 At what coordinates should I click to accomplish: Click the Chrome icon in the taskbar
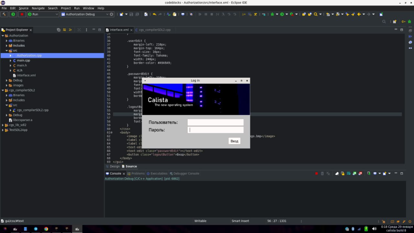click(46, 229)
